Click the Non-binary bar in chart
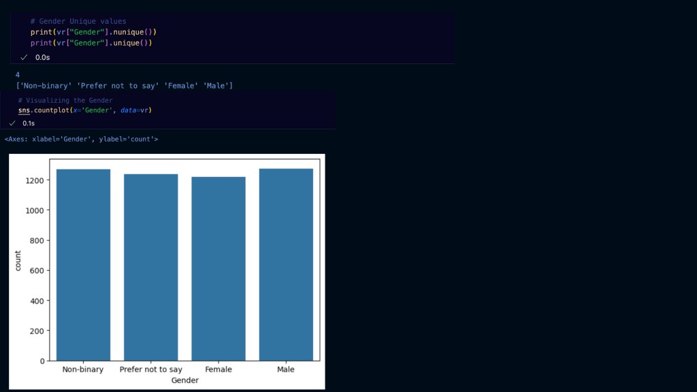 83,265
